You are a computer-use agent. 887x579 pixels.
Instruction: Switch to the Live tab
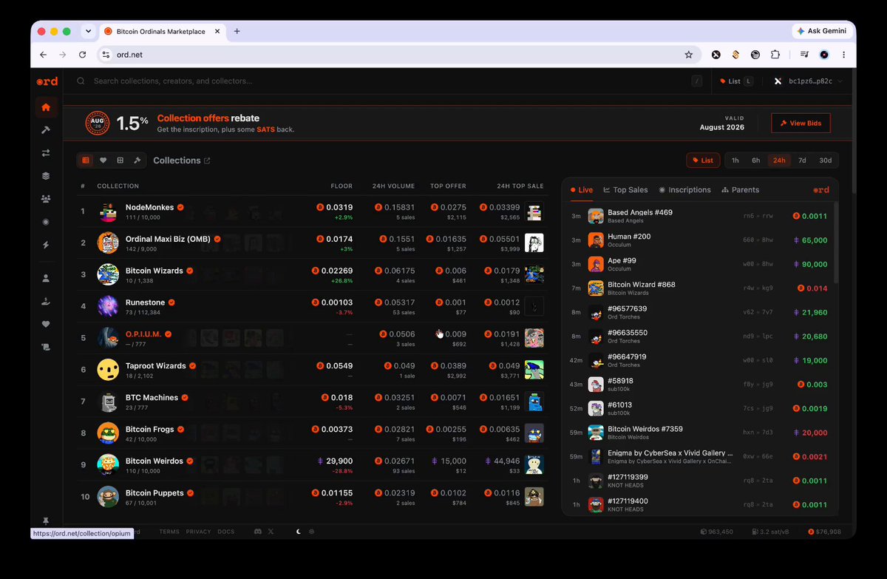pyautogui.click(x=581, y=190)
